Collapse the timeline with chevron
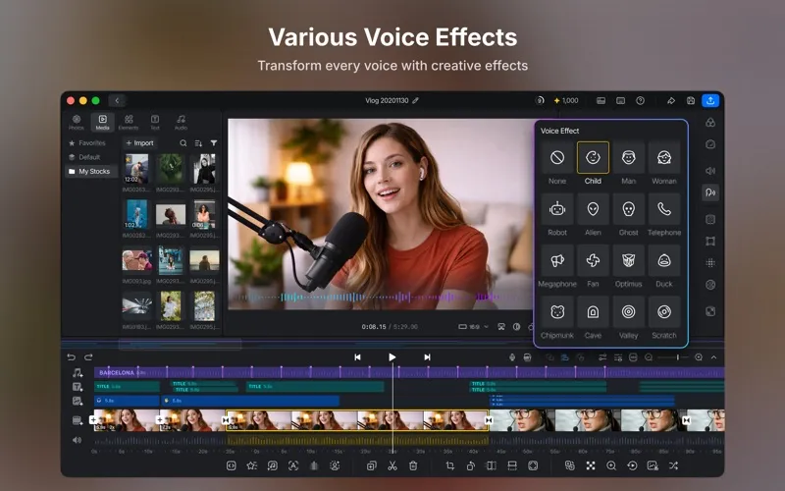 click(714, 357)
